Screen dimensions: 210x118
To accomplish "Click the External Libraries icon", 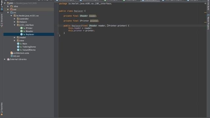I will pyautogui.click(x=8, y=59).
